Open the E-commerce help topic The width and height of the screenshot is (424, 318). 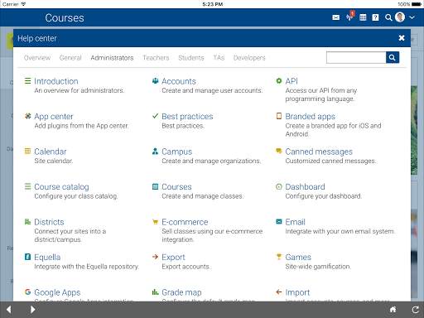click(185, 222)
